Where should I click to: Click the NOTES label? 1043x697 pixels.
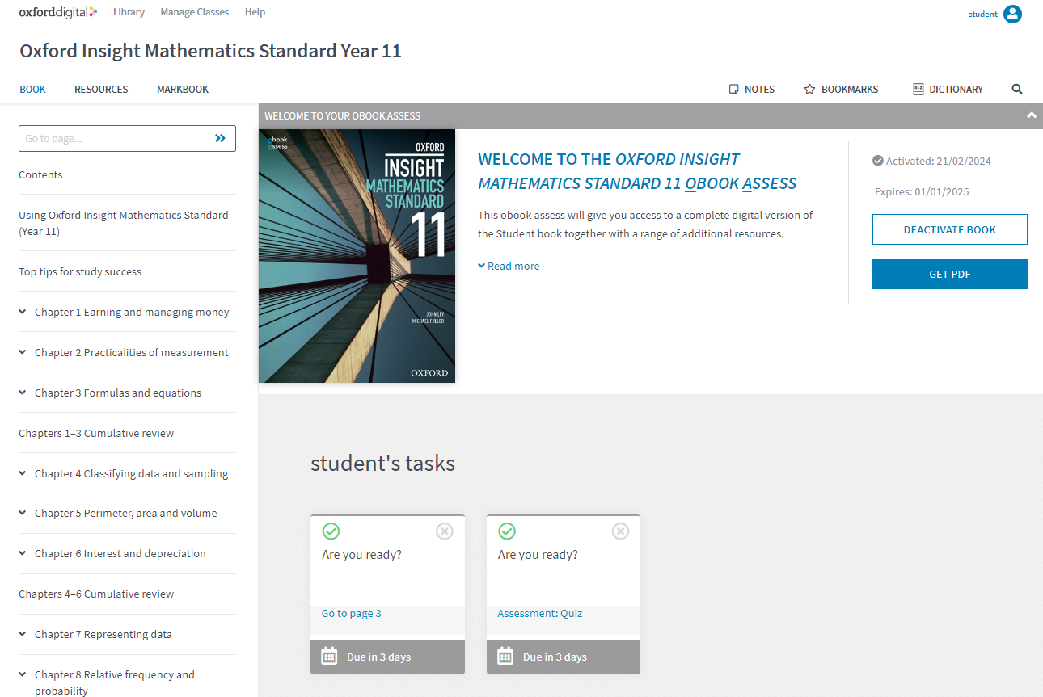(759, 90)
